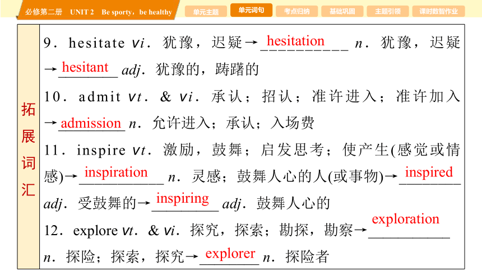Screen dimensions: 482x271
Task: Go to the 主题引领 tab
Action: click(x=388, y=12)
